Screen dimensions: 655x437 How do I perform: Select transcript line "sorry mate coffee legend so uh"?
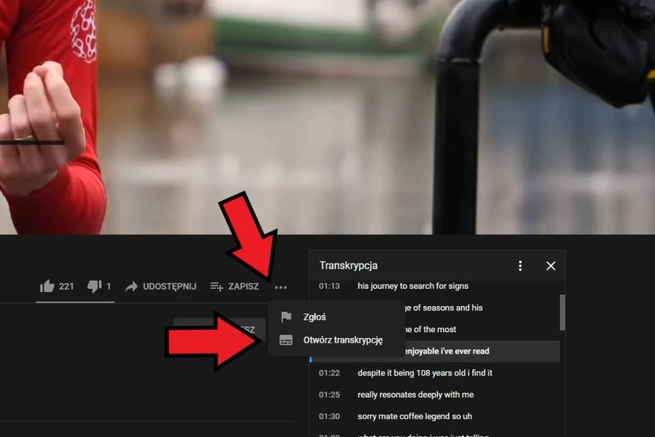(x=414, y=417)
